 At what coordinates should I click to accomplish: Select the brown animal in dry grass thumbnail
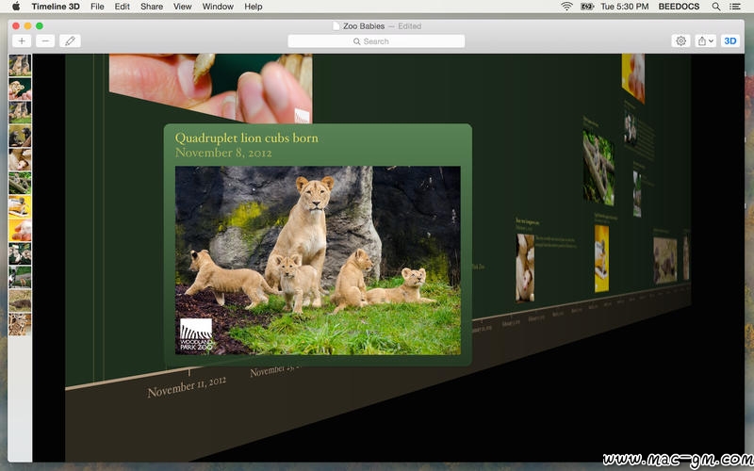click(x=20, y=300)
